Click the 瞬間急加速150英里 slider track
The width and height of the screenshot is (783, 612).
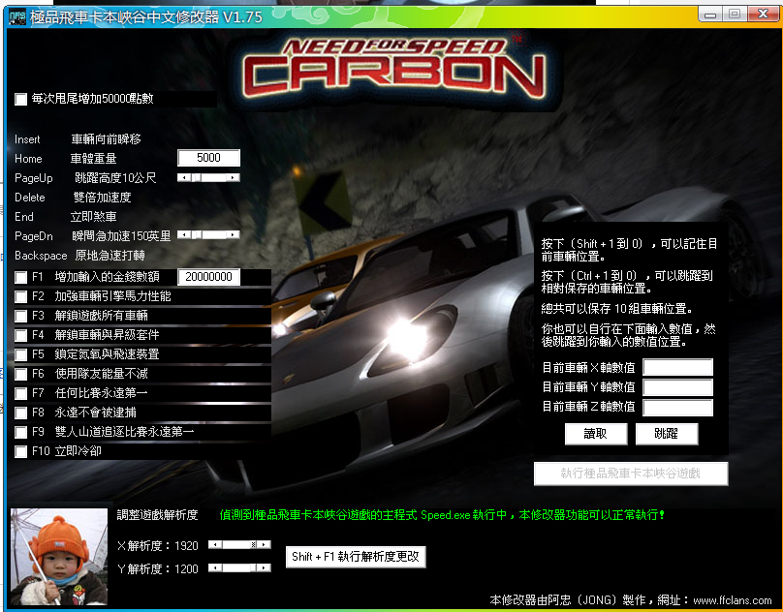(208, 234)
